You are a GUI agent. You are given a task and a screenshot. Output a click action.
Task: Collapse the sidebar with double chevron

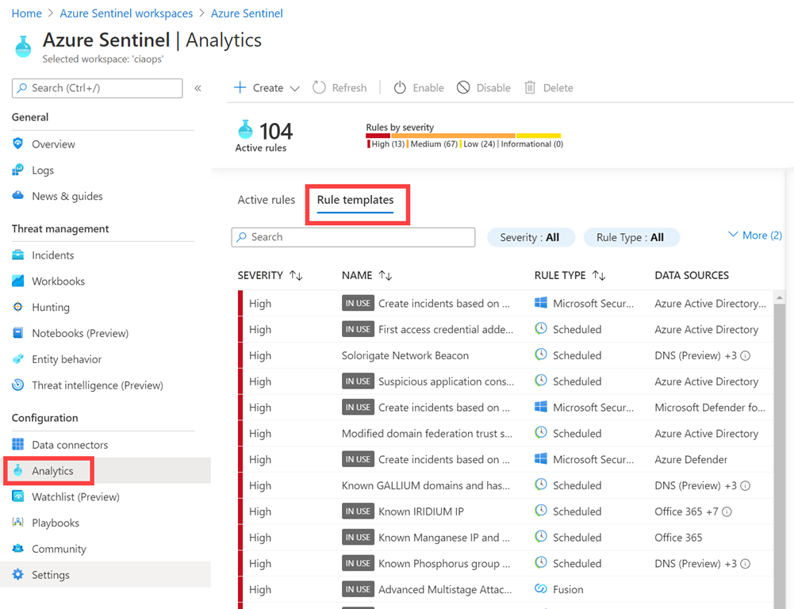pyautogui.click(x=198, y=88)
